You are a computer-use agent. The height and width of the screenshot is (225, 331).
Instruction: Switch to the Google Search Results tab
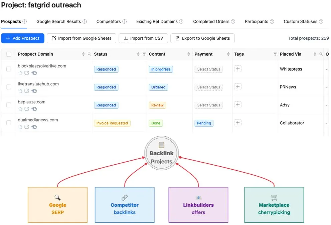(x=58, y=22)
